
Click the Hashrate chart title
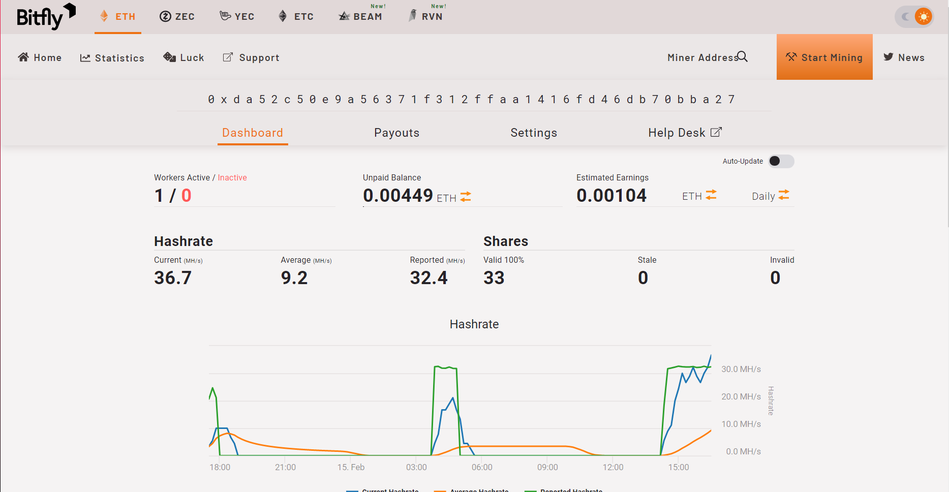pos(474,324)
